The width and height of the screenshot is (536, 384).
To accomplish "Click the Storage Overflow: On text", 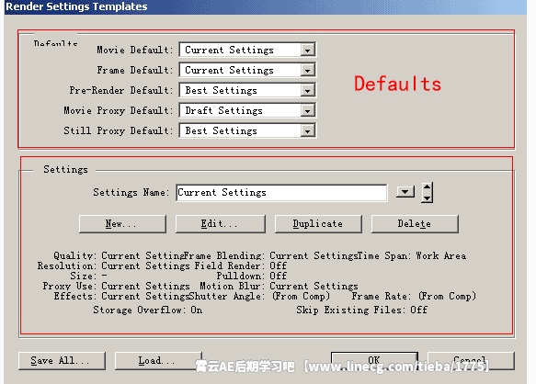I will point(148,310).
